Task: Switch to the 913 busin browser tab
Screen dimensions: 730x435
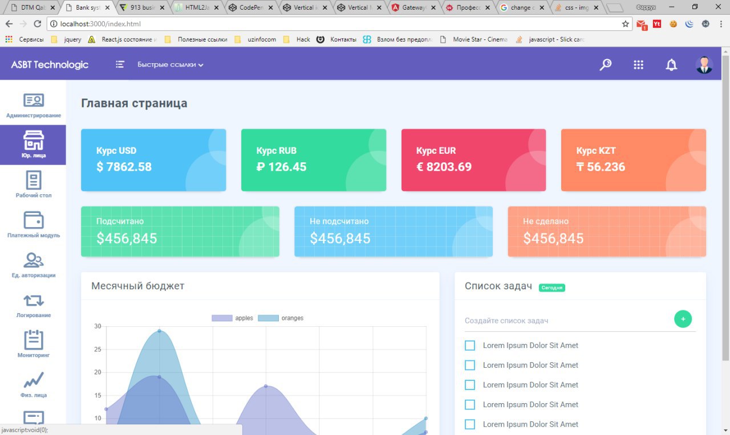Action: click(143, 8)
